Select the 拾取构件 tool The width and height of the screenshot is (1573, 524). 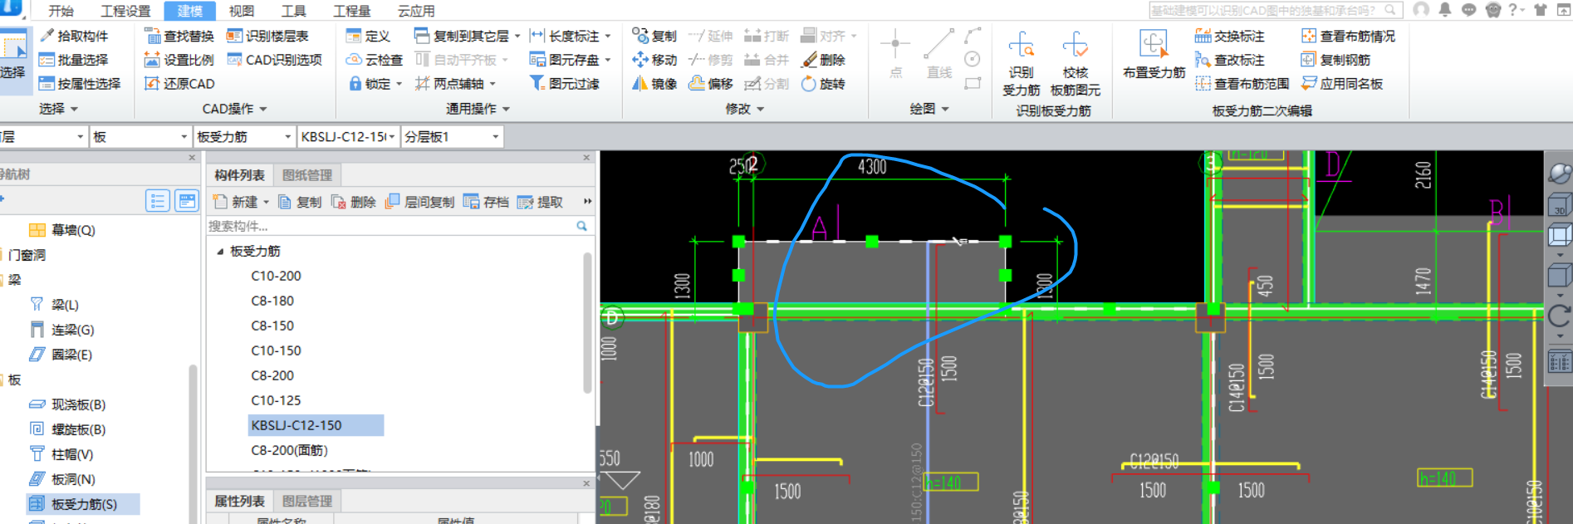coord(74,36)
